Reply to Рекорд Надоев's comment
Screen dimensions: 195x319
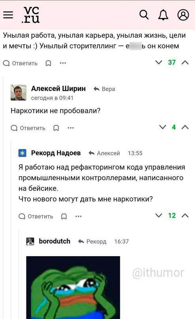(36, 216)
